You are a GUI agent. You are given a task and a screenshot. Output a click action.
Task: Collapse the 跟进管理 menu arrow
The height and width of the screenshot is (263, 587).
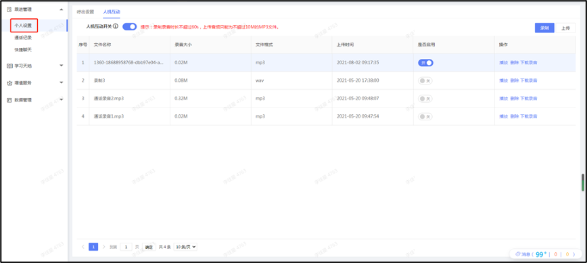click(x=62, y=9)
